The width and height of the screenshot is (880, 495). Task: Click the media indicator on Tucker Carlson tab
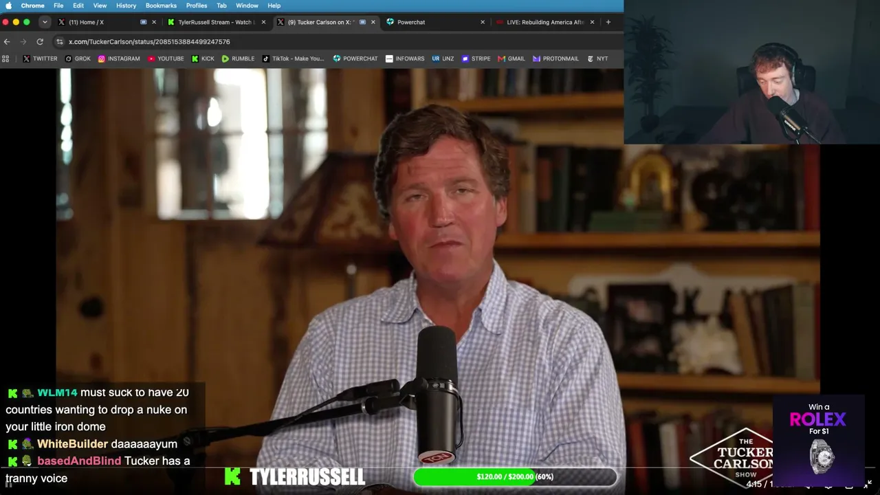click(x=362, y=22)
